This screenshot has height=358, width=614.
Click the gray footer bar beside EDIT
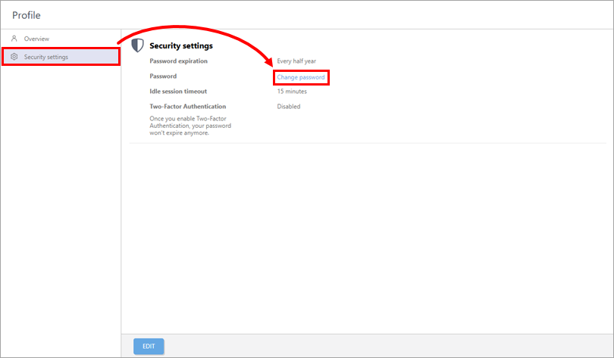(x=379, y=346)
